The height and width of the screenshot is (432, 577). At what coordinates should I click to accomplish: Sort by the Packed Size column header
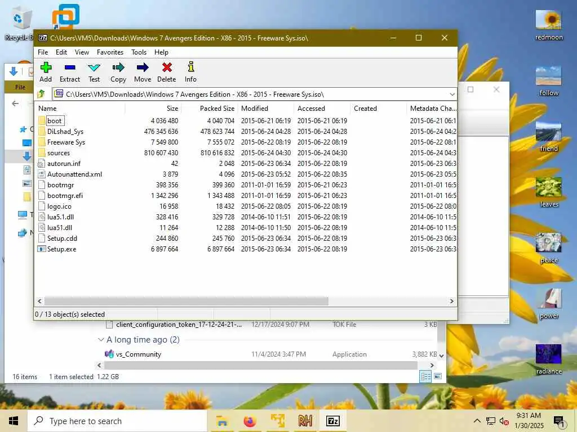pyautogui.click(x=210, y=109)
